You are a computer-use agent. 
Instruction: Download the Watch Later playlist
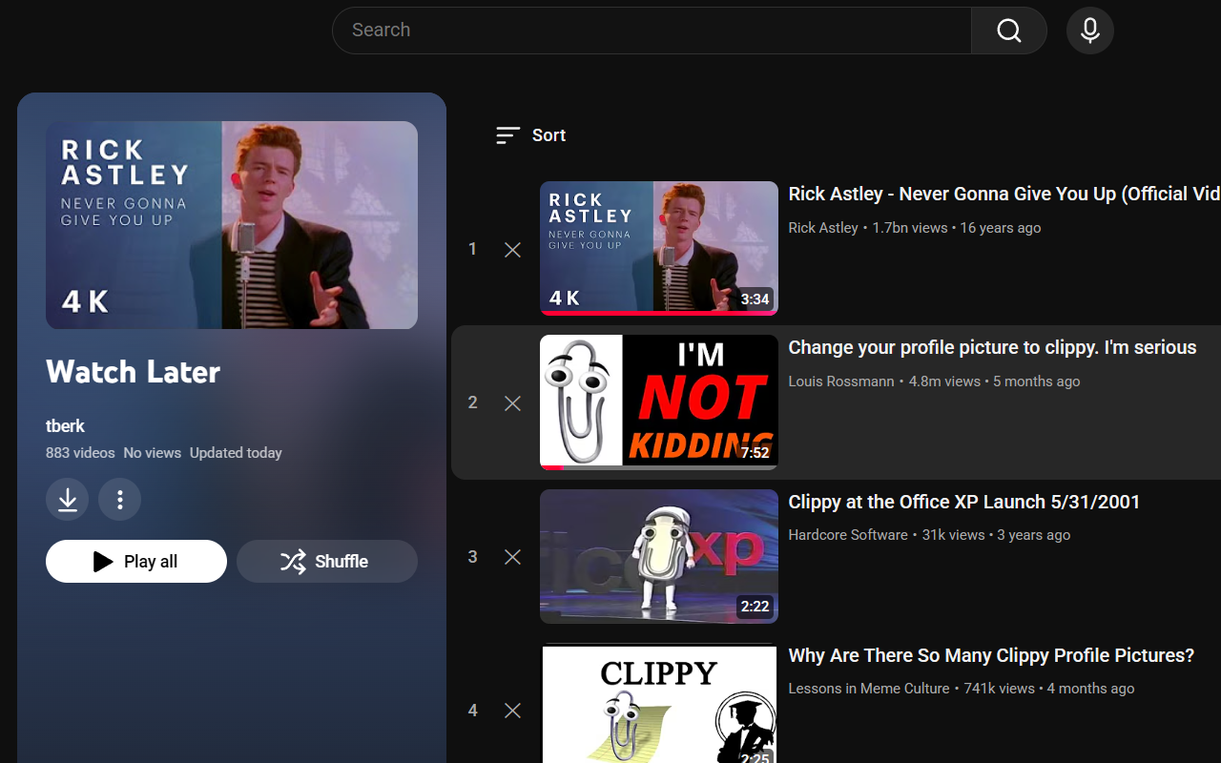(x=68, y=500)
